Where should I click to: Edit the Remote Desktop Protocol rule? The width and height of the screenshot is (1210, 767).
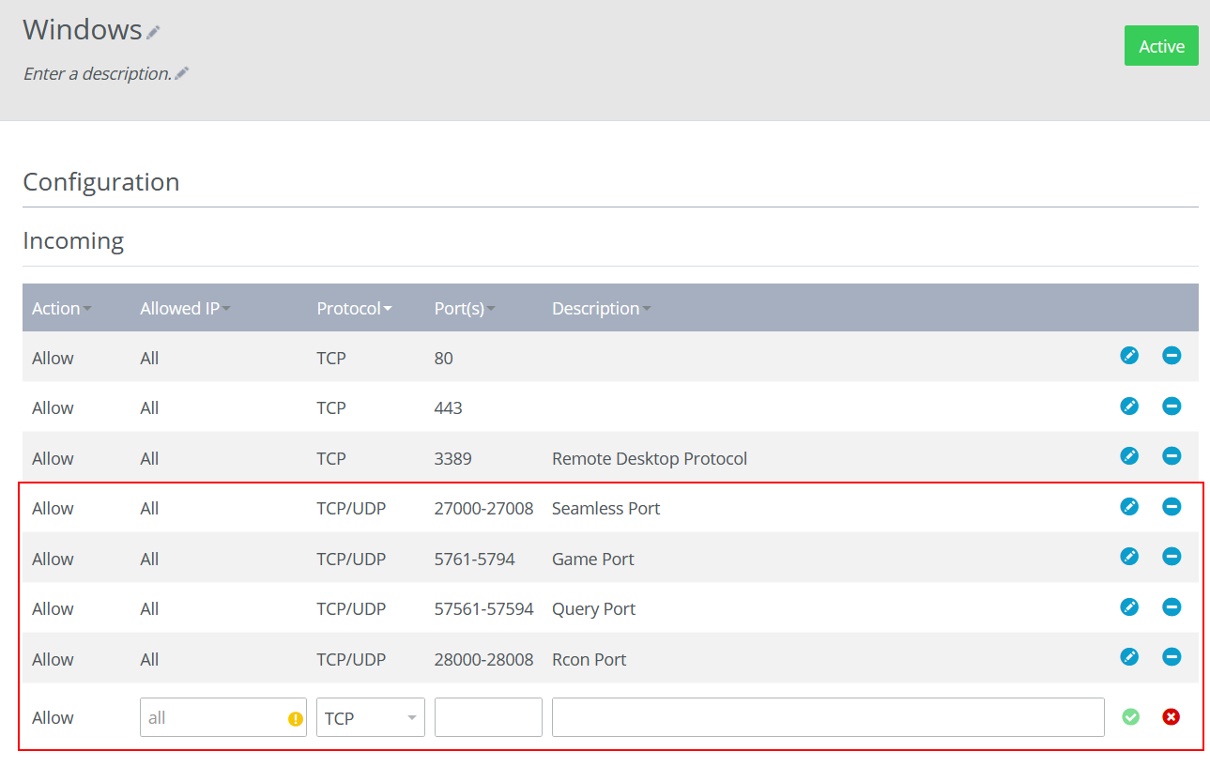pos(1129,456)
